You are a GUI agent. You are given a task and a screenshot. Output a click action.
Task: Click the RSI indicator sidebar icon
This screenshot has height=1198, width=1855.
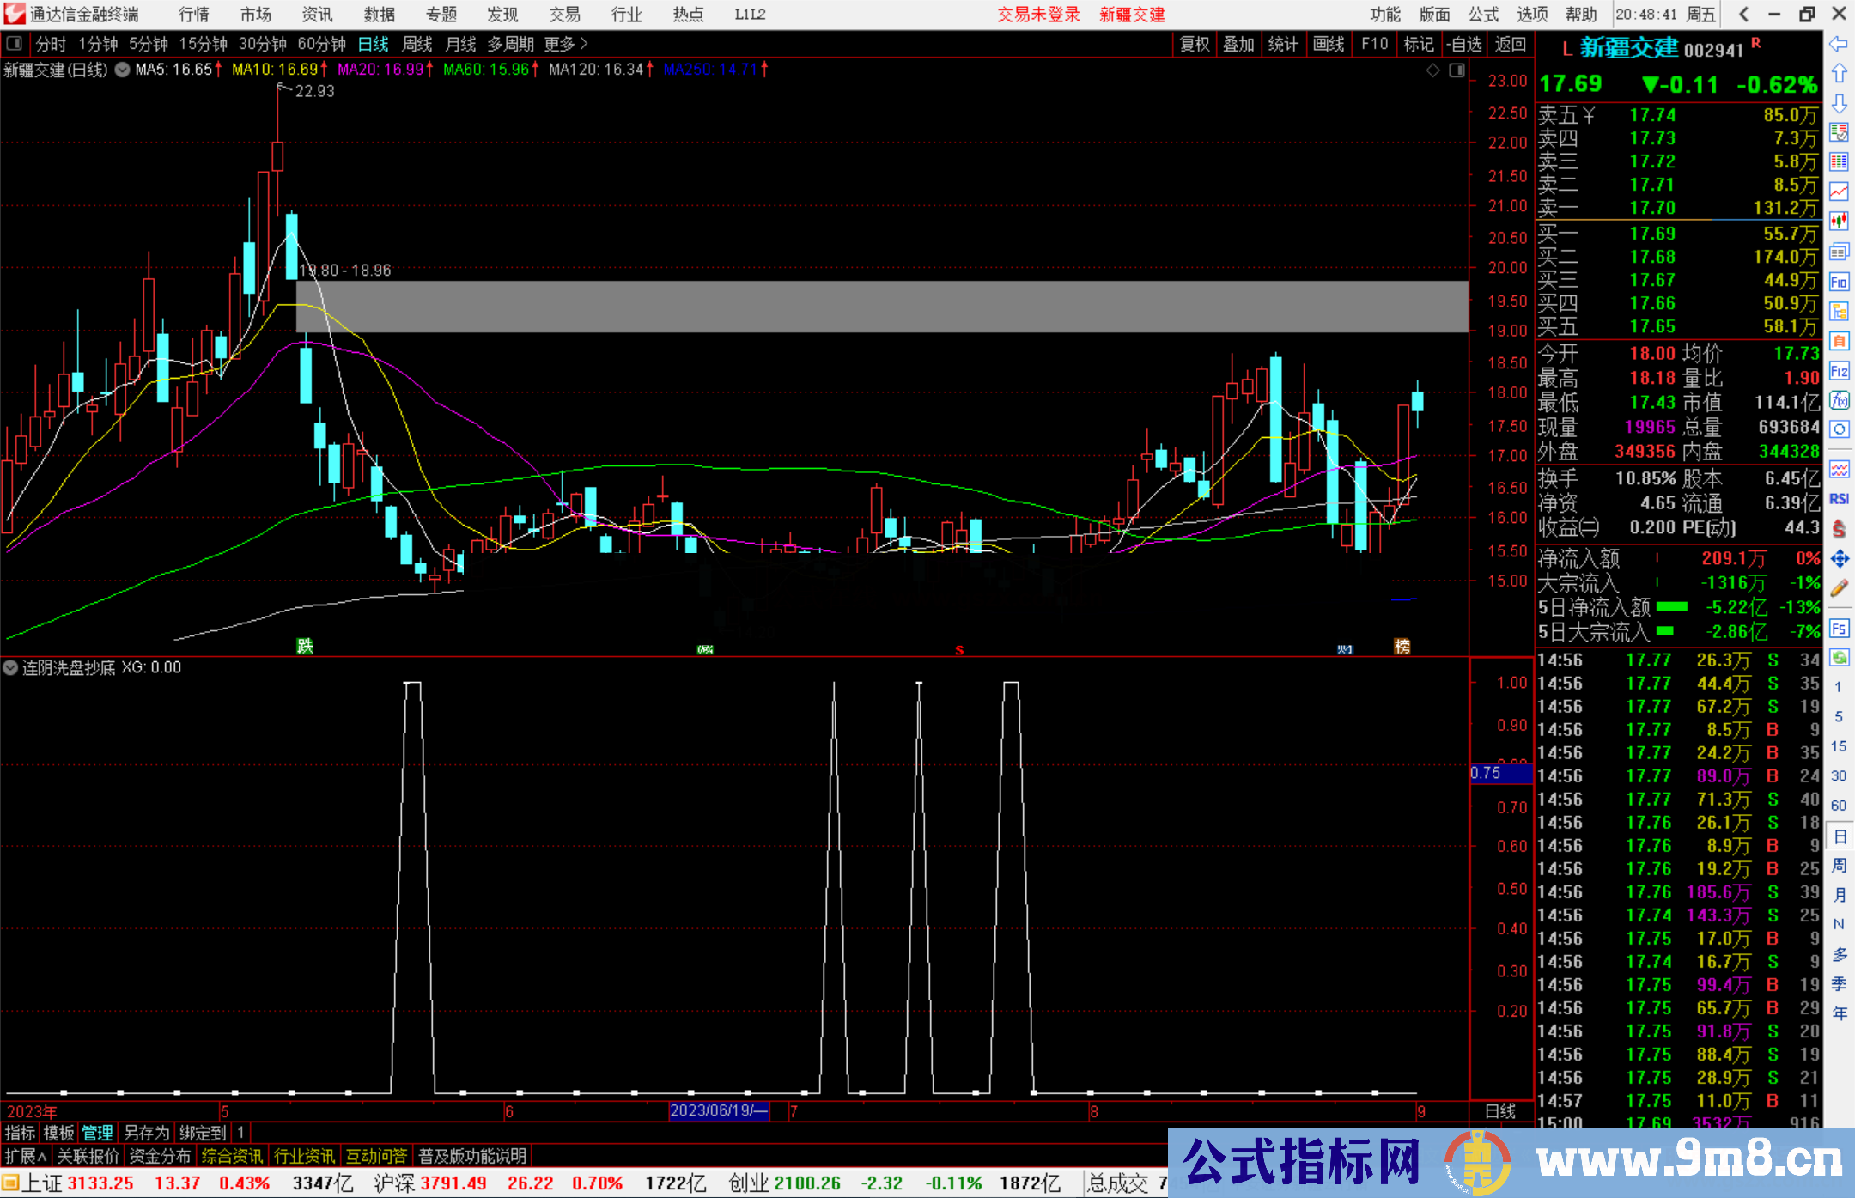click(1839, 499)
